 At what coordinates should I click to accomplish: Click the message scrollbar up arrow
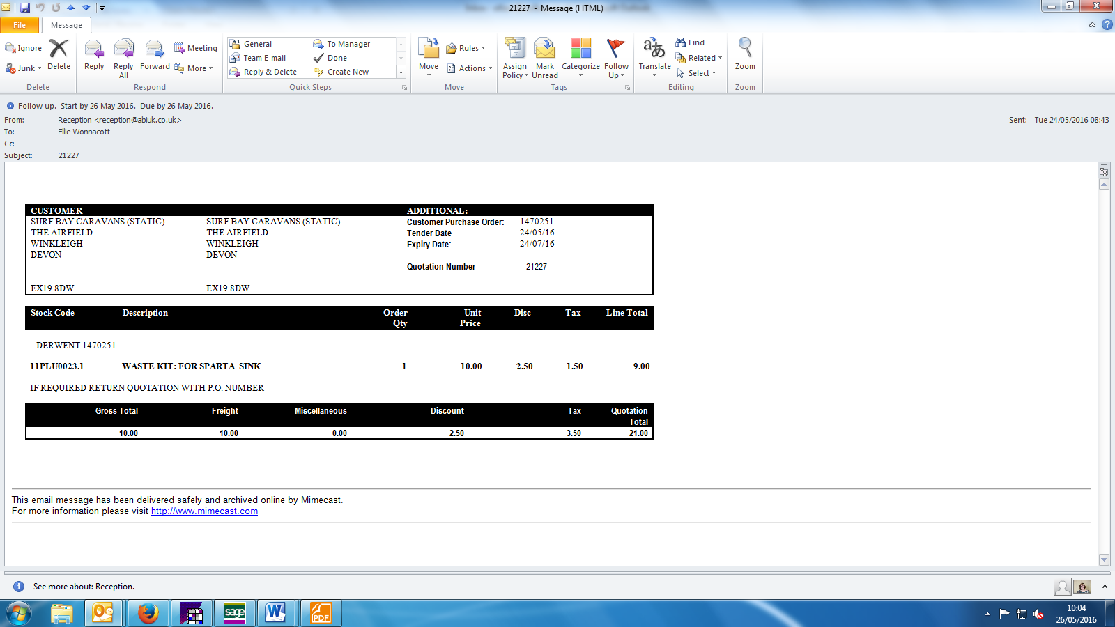tap(1104, 185)
